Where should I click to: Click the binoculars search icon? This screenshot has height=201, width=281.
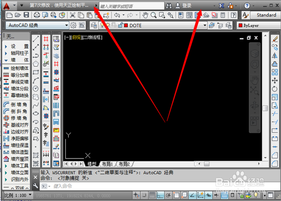coord(169,6)
